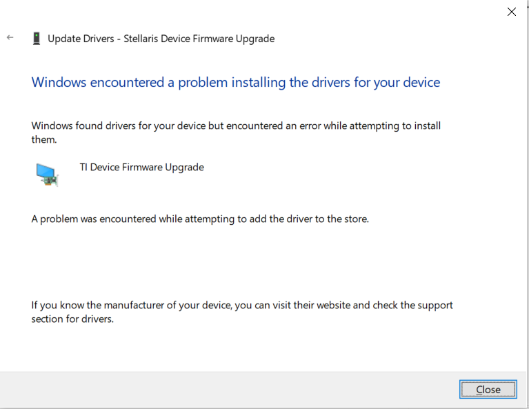Click the word "them." ending the first paragraph
Viewport: 529px width, 409px height.
pyautogui.click(x=43, y=139)
